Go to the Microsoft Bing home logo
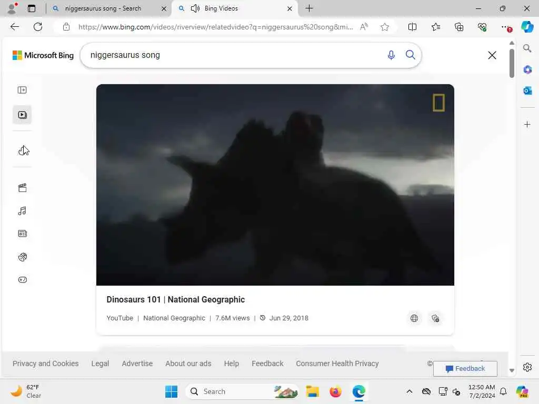The image size is (539, 404). [x=43, y=55]
